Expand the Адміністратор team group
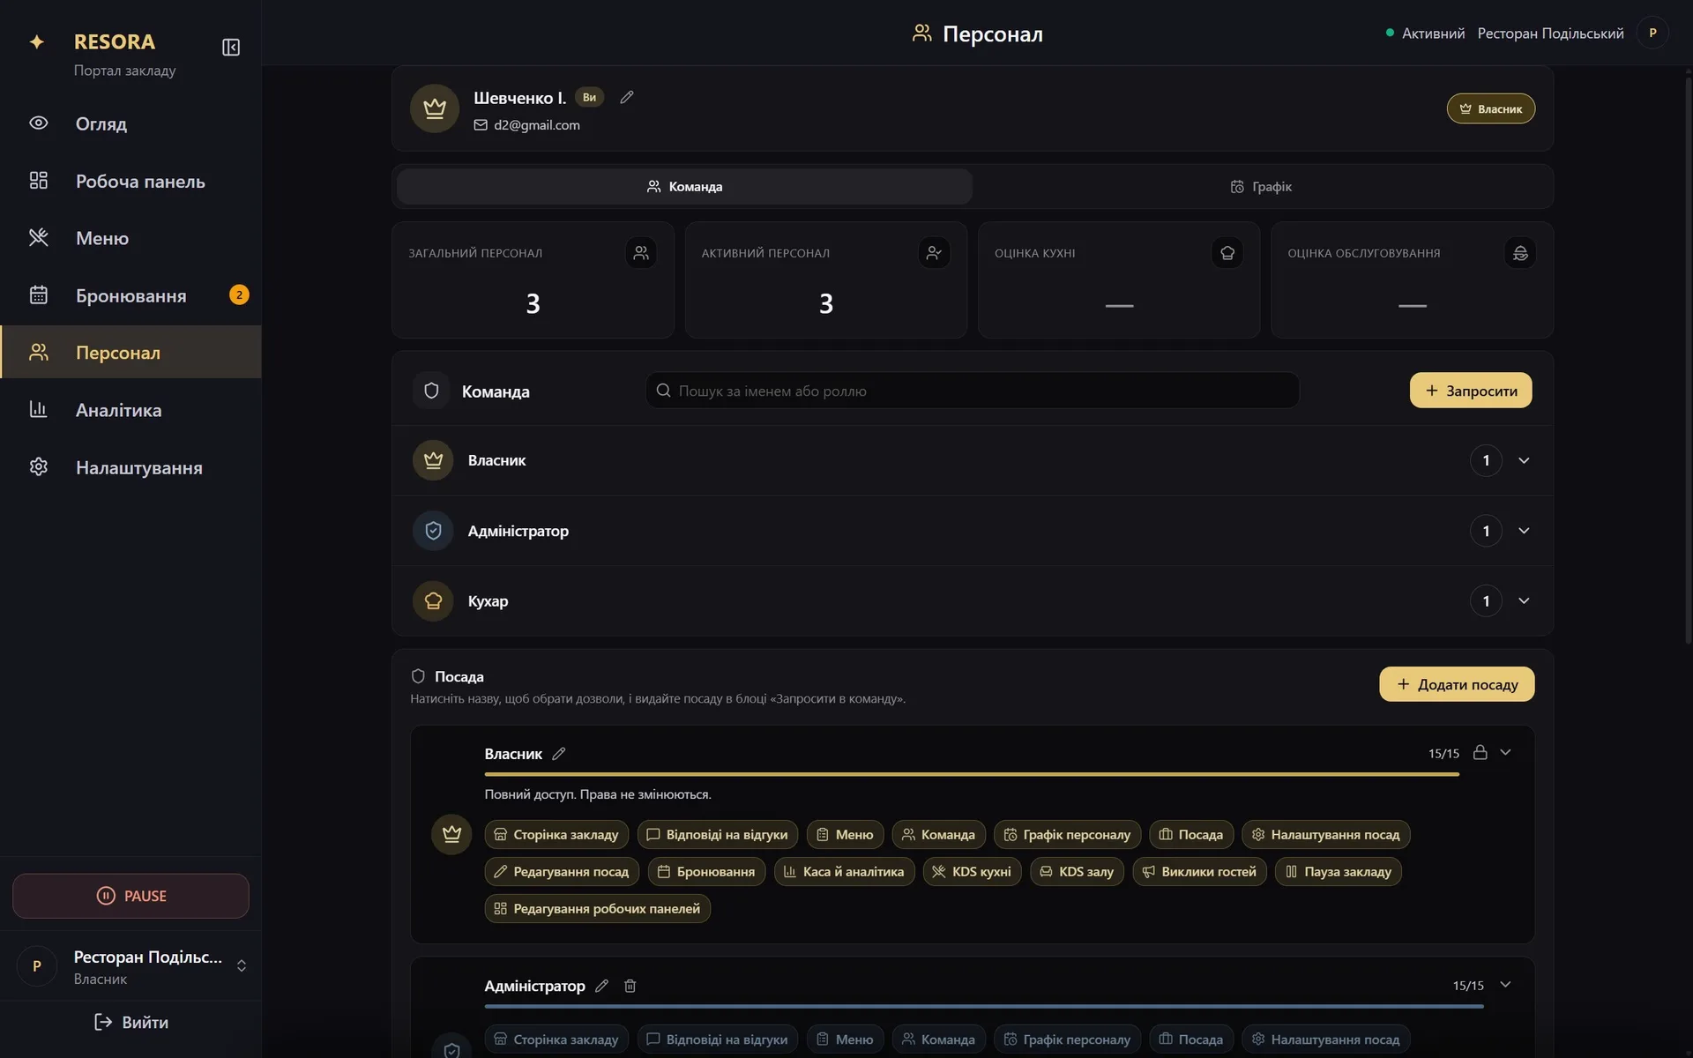The width and height of the screenshot is (1693, 1058). tap(1524, 531)
